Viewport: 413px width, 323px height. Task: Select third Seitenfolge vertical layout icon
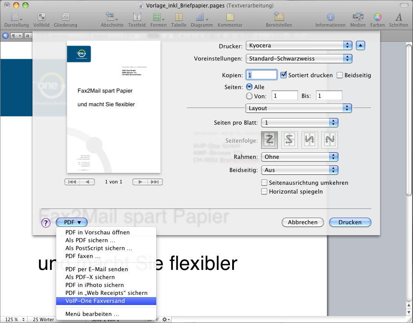pos(309,140)
